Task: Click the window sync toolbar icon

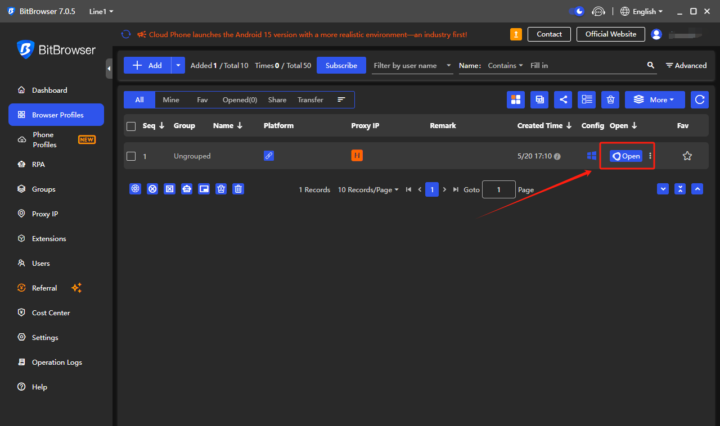Action: [539, 99]
